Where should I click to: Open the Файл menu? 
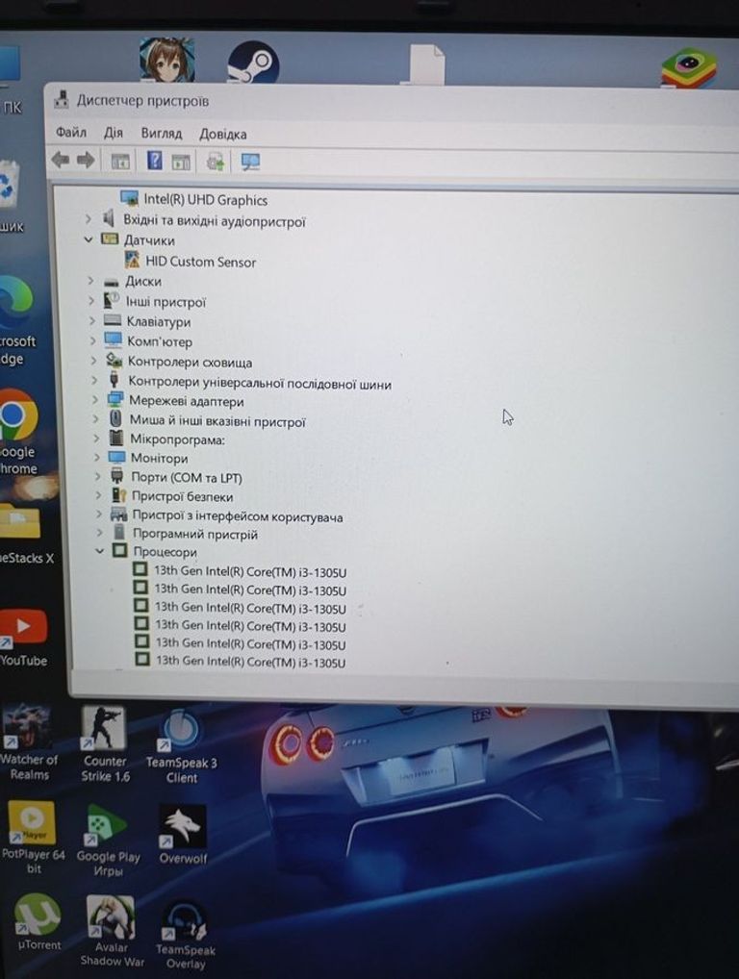click(70, 132)
